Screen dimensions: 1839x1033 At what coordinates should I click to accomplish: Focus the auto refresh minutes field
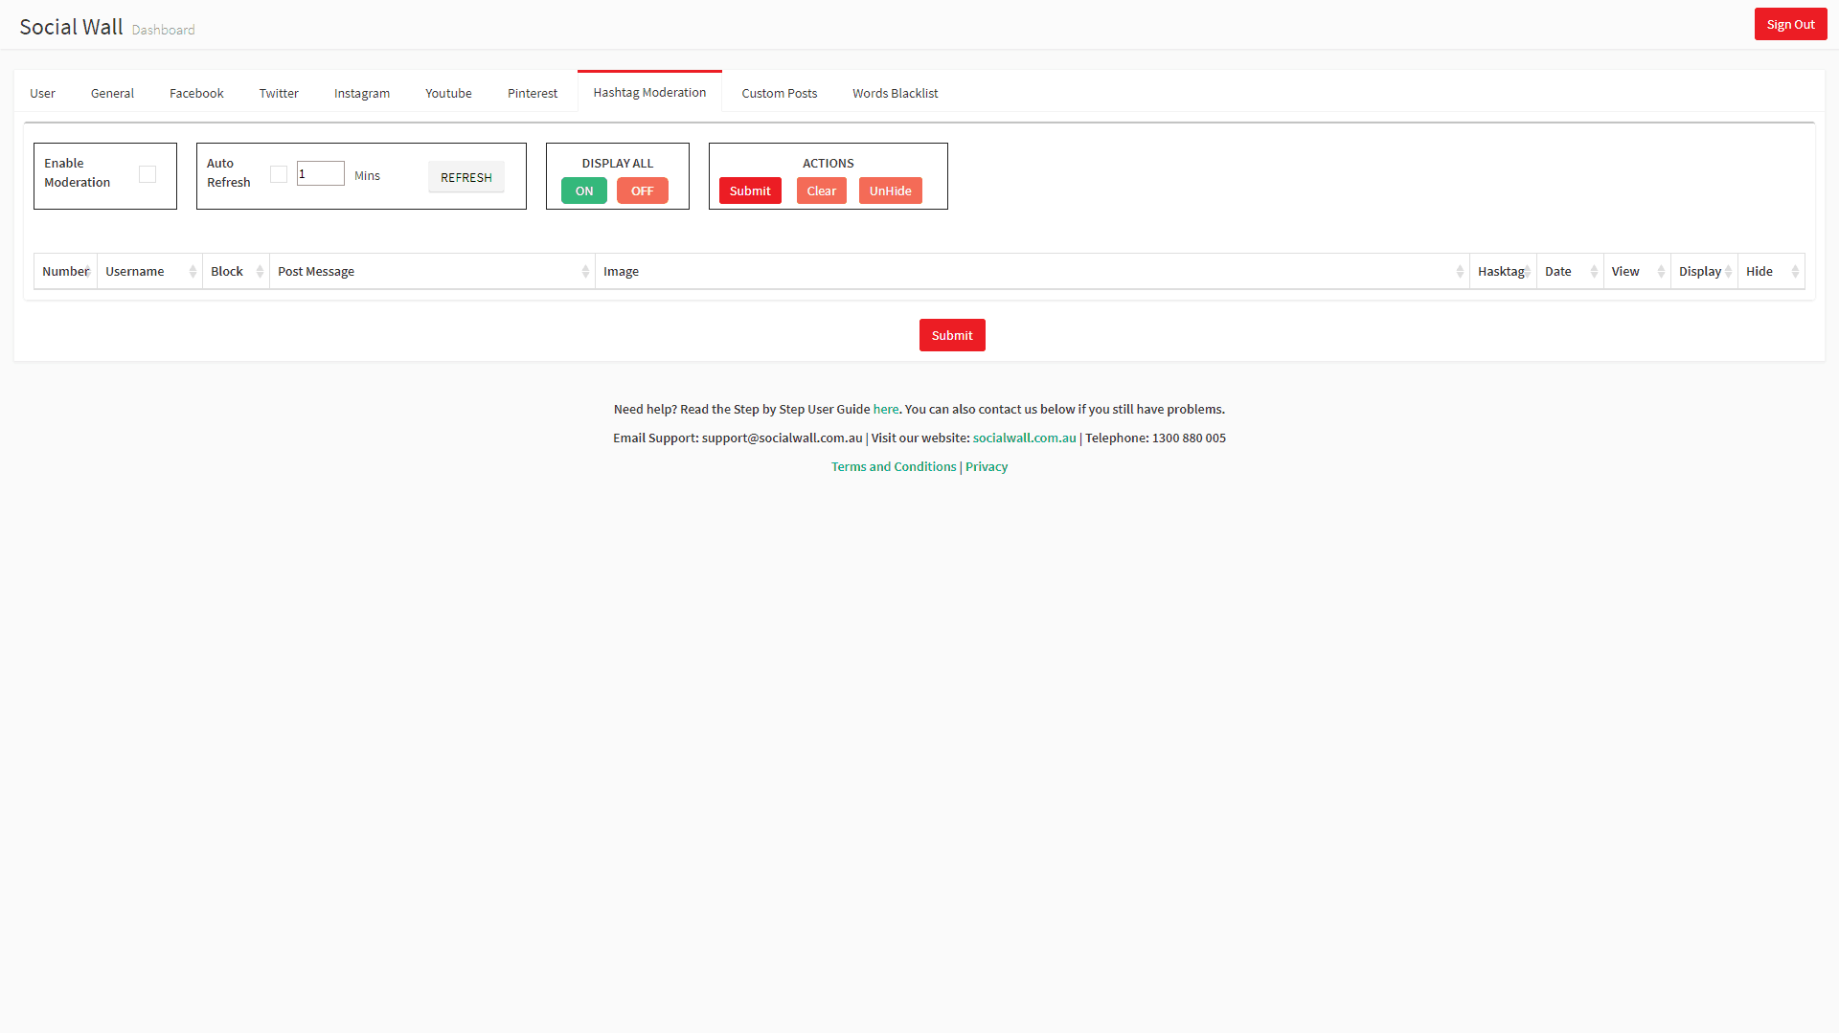click(321, 174)
